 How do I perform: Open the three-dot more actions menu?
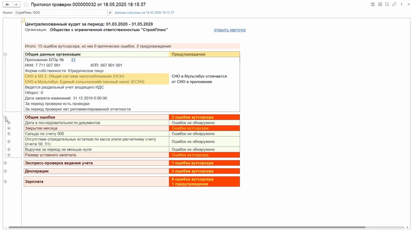401,5
